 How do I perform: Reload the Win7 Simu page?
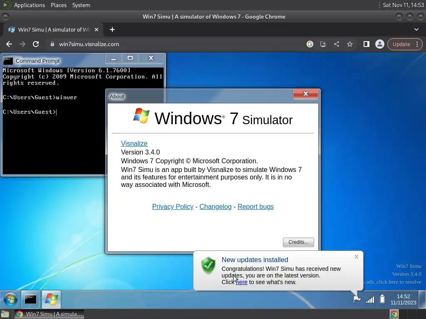pyautogui.click(x=36, y=44)
